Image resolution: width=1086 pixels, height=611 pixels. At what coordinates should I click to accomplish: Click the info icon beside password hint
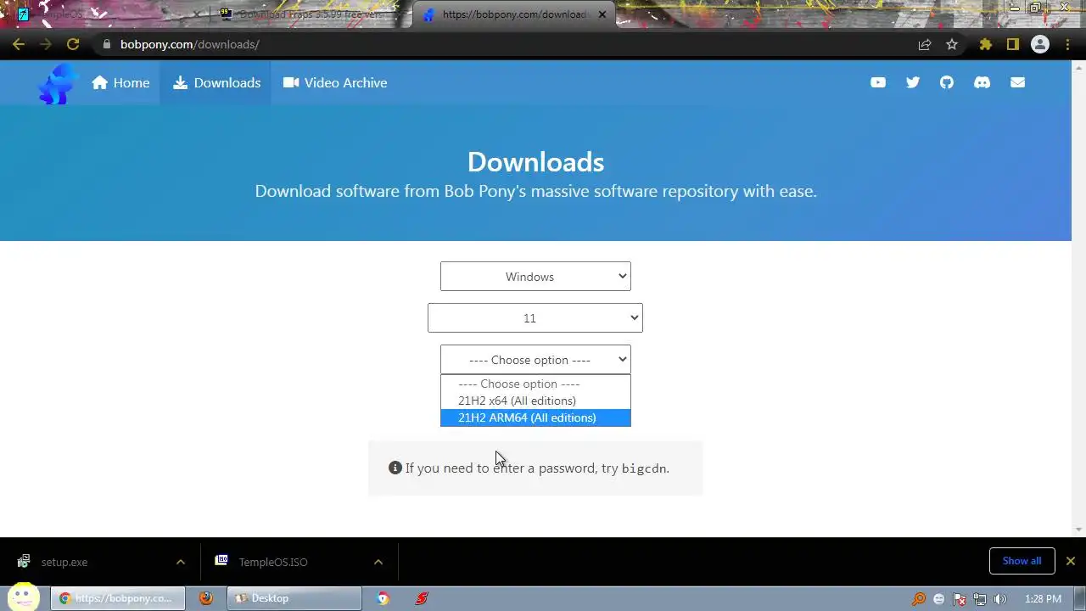coord(395,468)
